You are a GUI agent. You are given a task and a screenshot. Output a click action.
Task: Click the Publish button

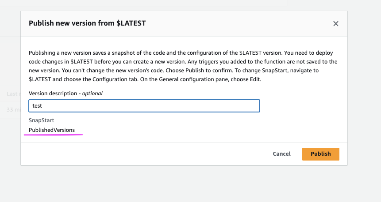coord(320,154)
